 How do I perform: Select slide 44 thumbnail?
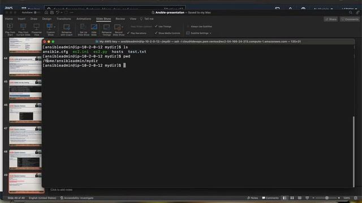(x=25, y=67)
